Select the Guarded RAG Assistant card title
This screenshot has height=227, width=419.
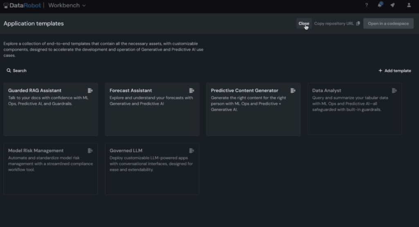click(35, 90)
